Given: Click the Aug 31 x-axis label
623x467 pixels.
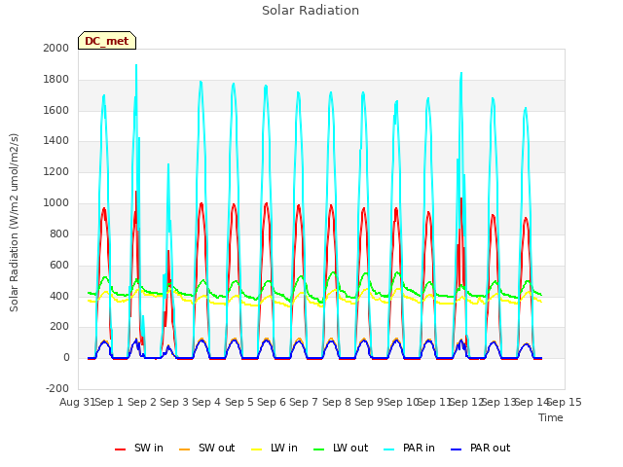Looking at the screenshot, I should [78, 402].
